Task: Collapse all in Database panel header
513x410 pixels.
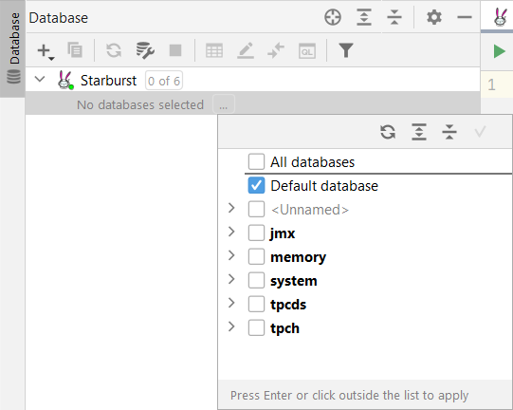Action: (x=394, y=17)
